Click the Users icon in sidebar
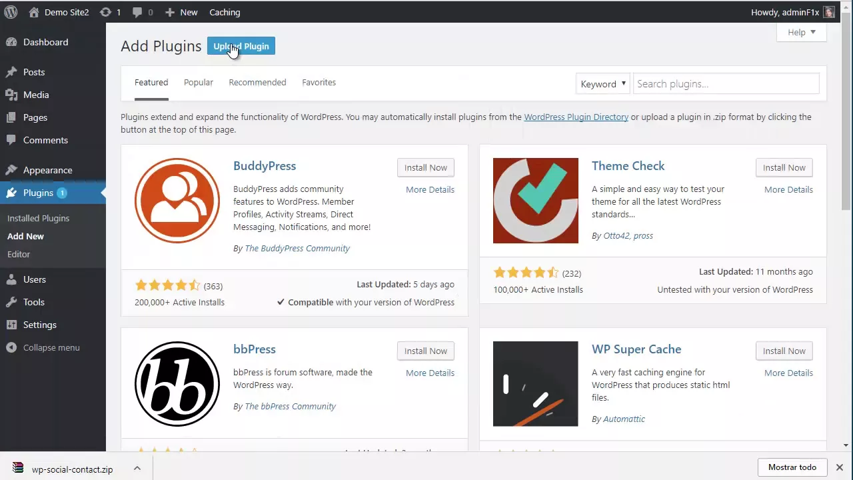Viewport: 853px width, 480px height. [11, 279]
